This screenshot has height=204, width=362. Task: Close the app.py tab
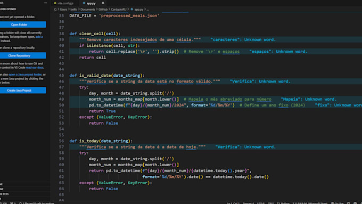pos(103,3)
